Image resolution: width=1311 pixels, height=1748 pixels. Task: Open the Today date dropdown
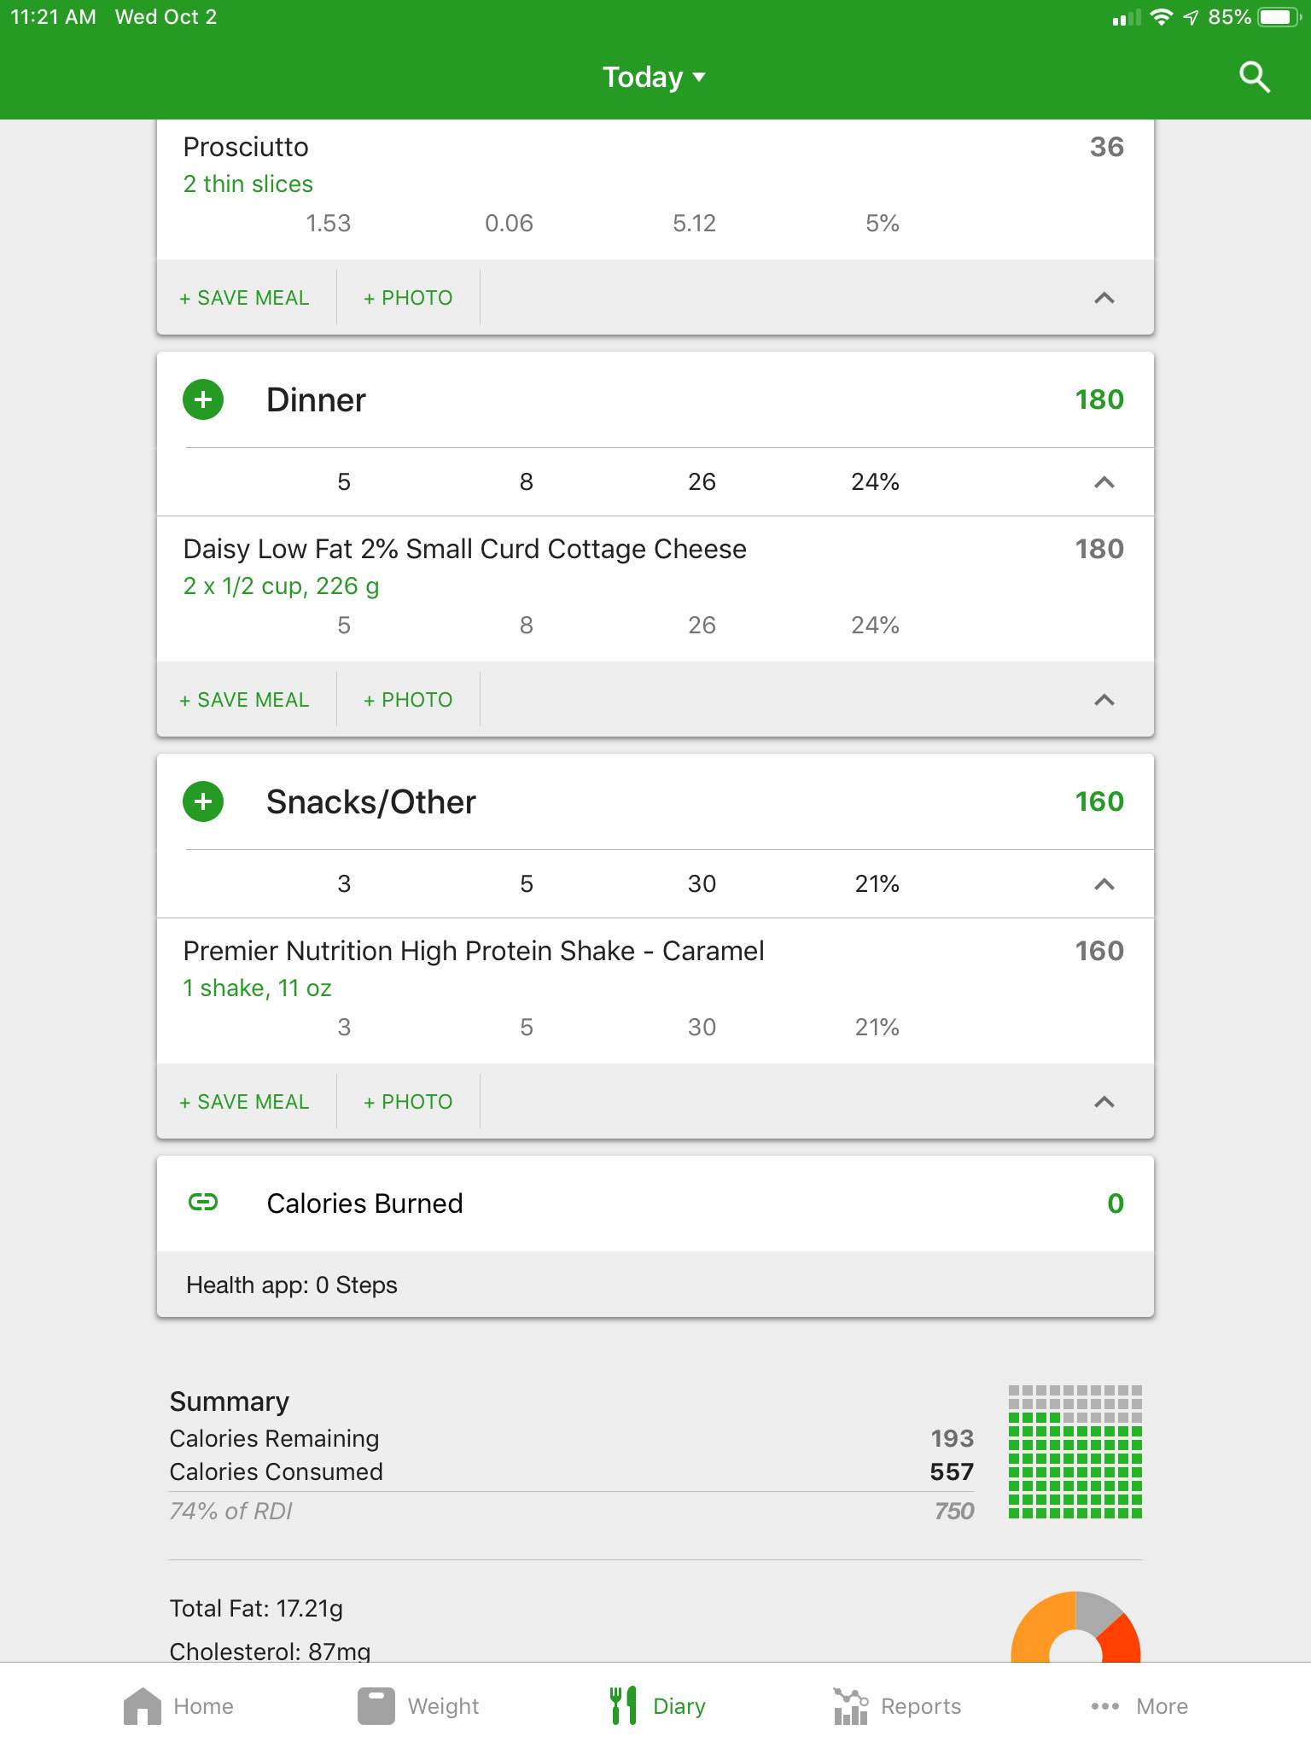click(655, 77)
